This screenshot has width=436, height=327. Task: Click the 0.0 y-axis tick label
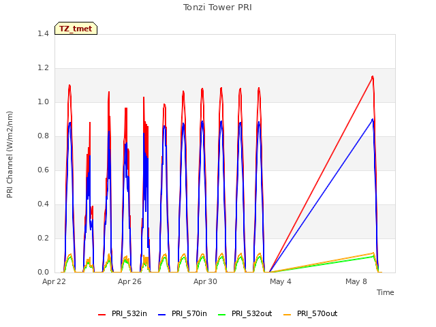pos(43,272)
